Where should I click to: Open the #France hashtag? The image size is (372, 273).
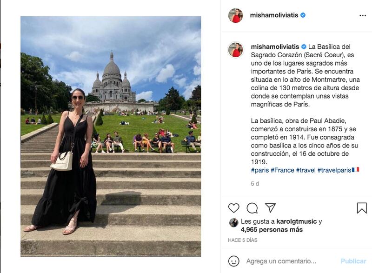(x=282, y=170)
